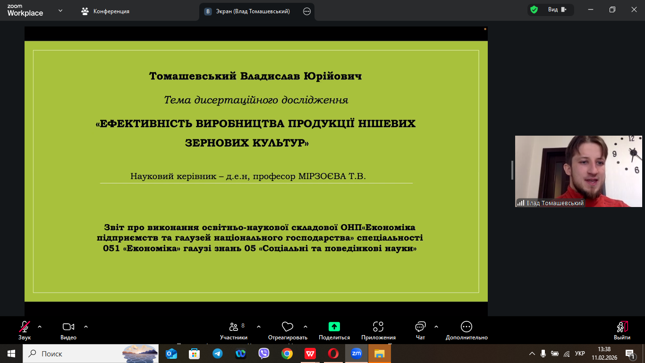Expand video options arrow next to Видео
The width and height of the screenshot is (645, 363).
click(86, 327)
